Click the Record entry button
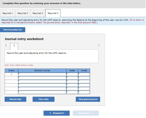The image size is (146, 118). [15, 99]
